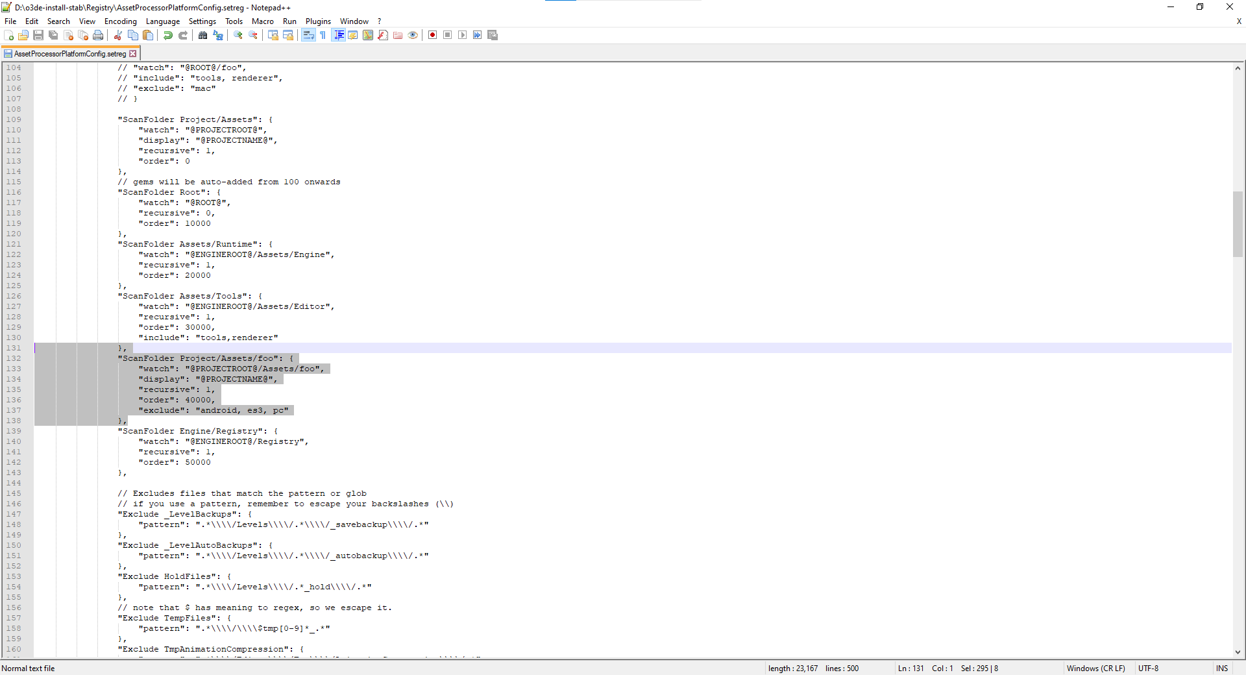Screen dimensions: 1246x675
Task: Open the Document Map panel
Action: point(368,35)
